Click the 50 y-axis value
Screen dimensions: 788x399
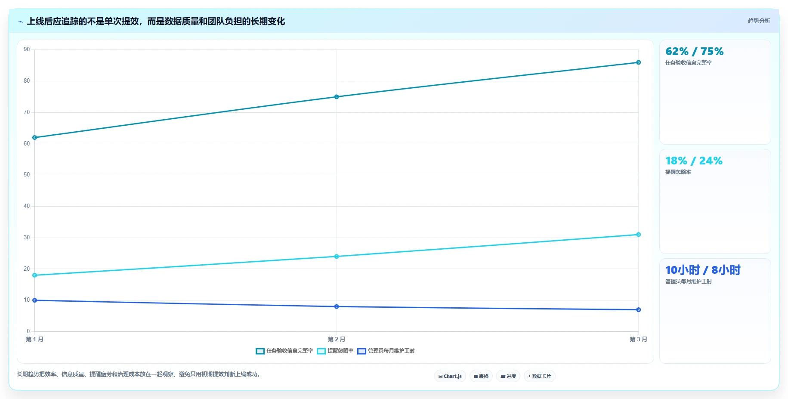27,175
